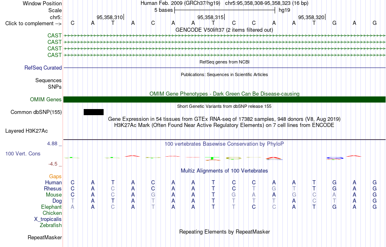Viewport: 386px width, 247px height.
Task: Click the Rhesus species label
Action: (x=53, y=188)
